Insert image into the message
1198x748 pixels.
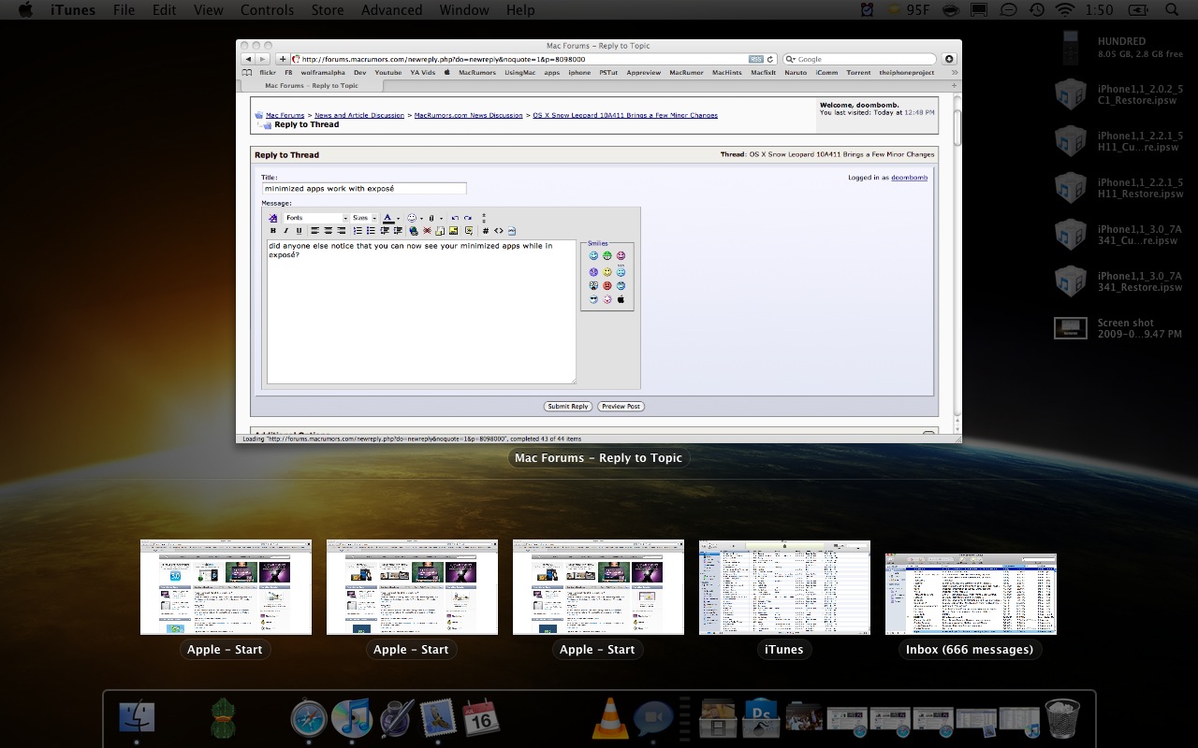pos(453,230)
